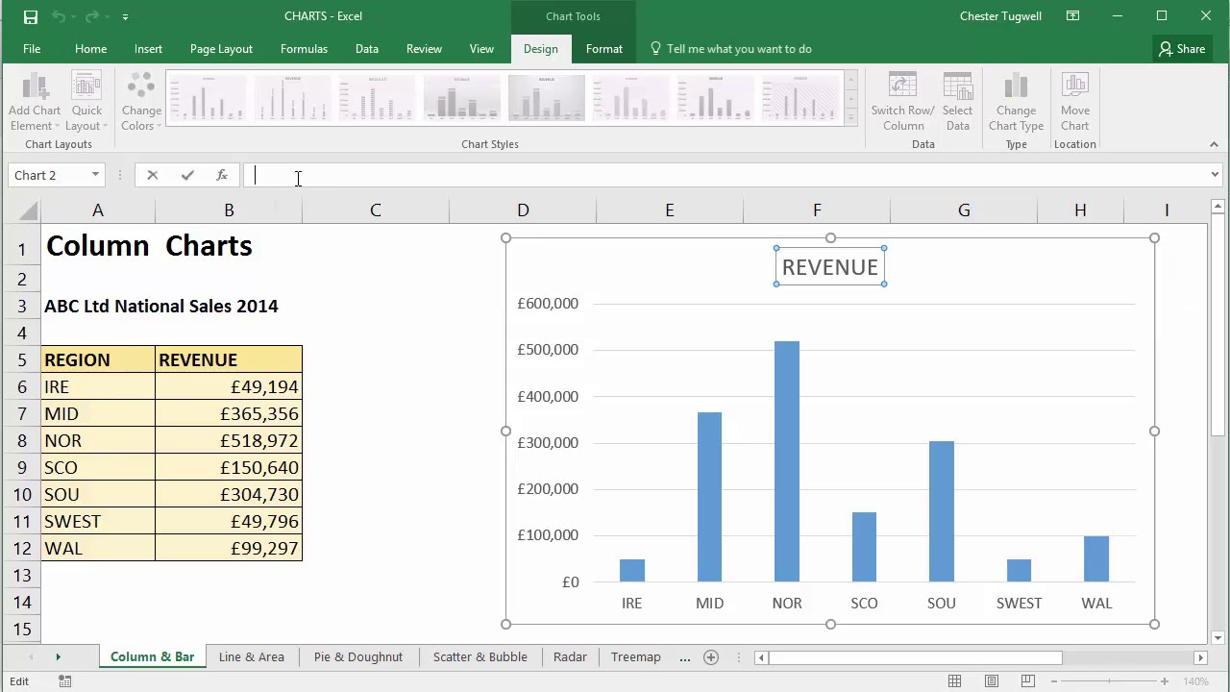Click the NOR column bar in chart

click(x=787, y=461)
